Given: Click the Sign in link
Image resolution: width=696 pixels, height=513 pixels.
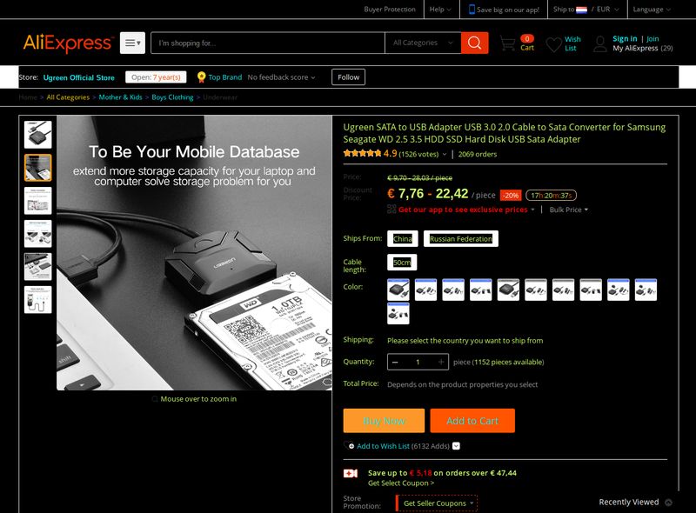Looking at the screenshot, I should pos(625,38).
